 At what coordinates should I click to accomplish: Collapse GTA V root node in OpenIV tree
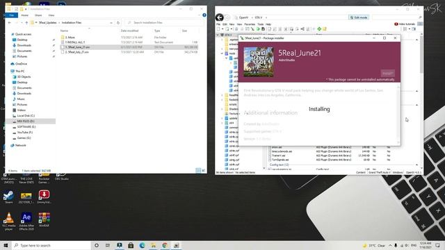tap(218, 35)
